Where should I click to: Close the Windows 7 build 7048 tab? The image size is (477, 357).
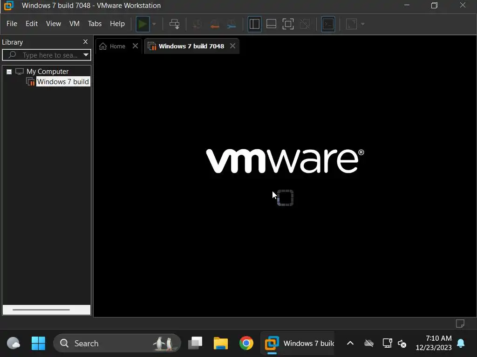tap(233, 46)
